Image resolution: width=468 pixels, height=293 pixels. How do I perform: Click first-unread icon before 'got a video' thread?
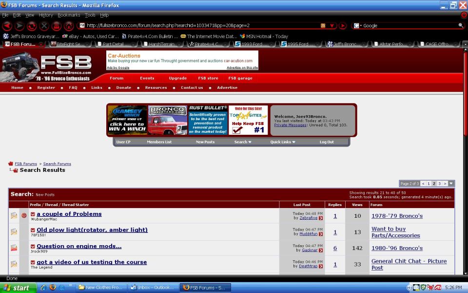(33, 263)
